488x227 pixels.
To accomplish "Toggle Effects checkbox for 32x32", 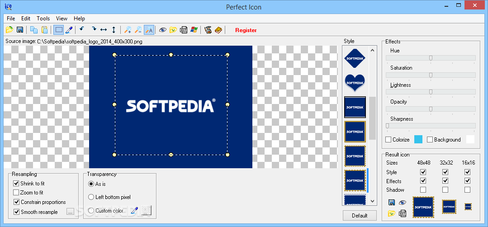I will (x=445, y=181).
